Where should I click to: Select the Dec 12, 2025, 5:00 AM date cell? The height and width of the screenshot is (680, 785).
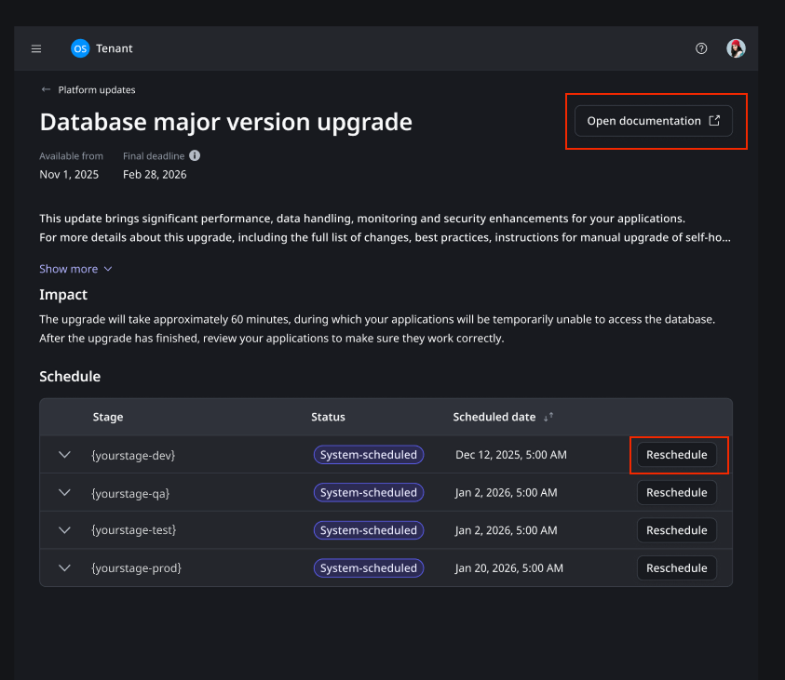511,455
